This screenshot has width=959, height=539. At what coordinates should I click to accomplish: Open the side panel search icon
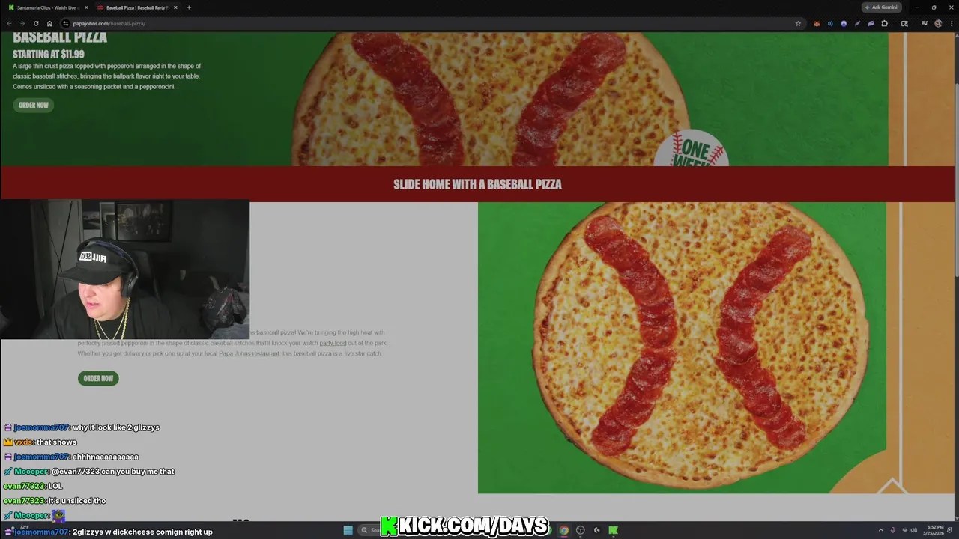point(904,23)
